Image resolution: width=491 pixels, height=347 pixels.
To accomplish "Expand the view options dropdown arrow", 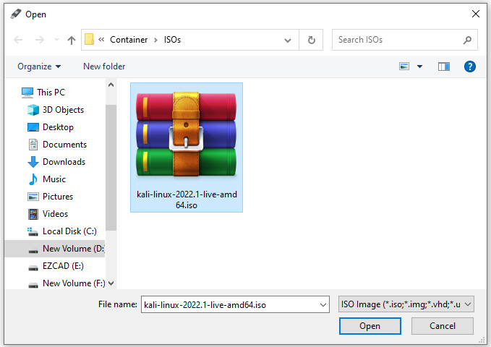I will tap(419, 67).
